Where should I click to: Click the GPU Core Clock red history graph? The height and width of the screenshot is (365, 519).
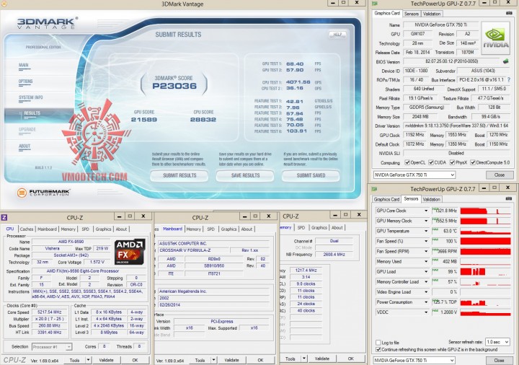pos(485,211)
